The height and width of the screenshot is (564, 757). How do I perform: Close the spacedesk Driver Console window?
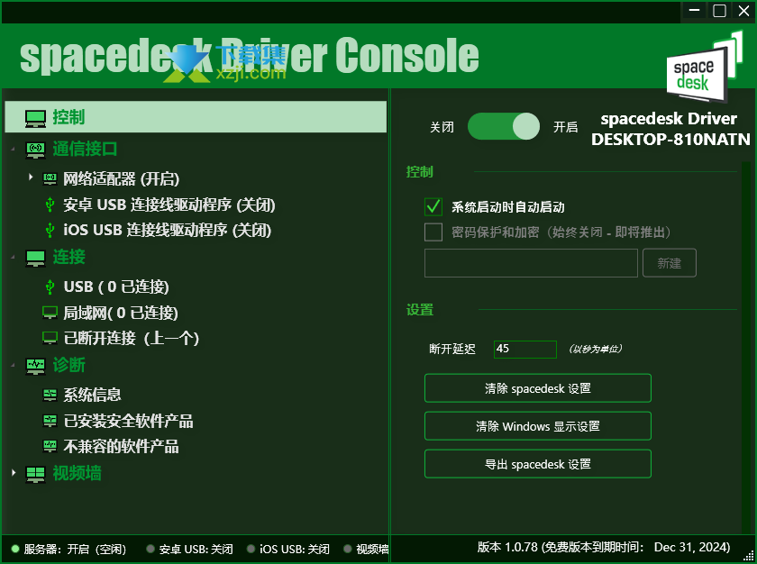pyautogui.click(x=744, y=11)
